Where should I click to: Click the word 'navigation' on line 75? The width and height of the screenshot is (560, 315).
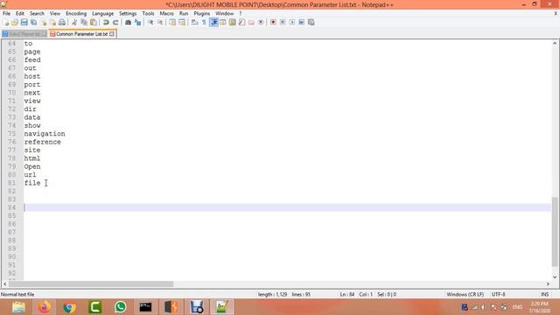tap(45, 134)
